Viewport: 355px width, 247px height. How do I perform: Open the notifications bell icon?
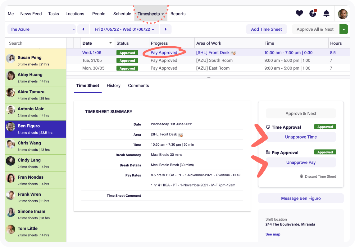point(326,13)
